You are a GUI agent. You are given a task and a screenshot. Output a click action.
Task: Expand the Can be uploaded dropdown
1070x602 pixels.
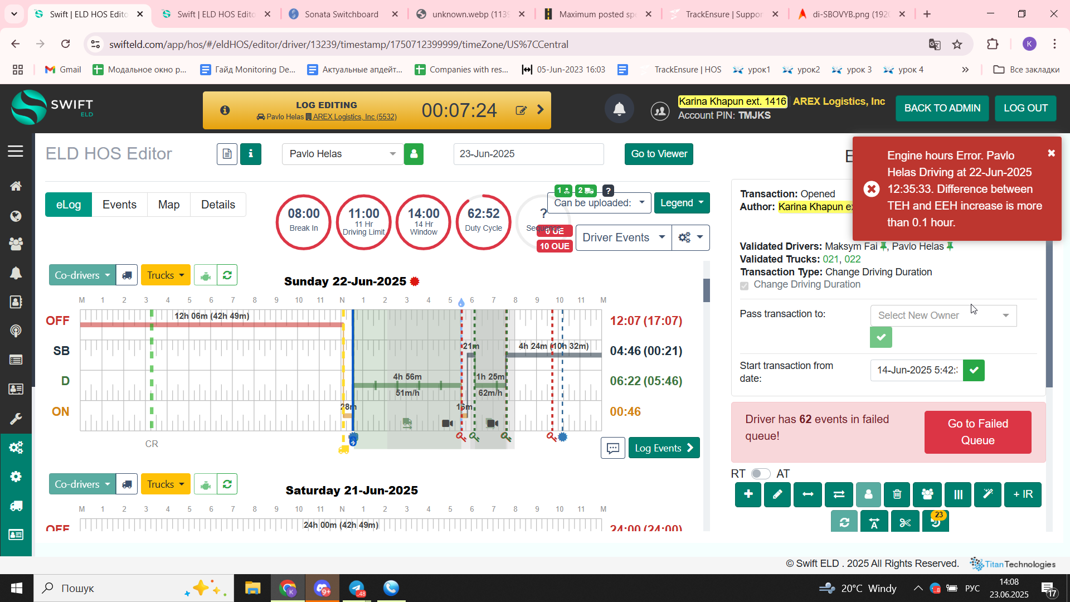click(x=599, y=203)
